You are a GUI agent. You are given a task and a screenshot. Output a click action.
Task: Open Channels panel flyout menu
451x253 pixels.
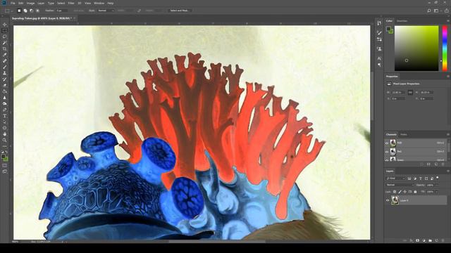tap(448, 134)
